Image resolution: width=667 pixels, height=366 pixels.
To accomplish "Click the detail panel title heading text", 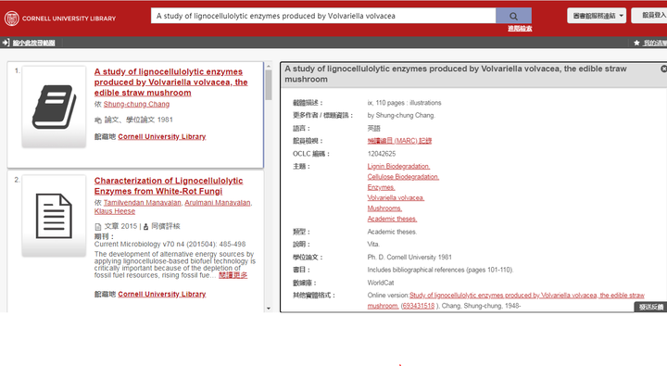I will pos(456,74).
